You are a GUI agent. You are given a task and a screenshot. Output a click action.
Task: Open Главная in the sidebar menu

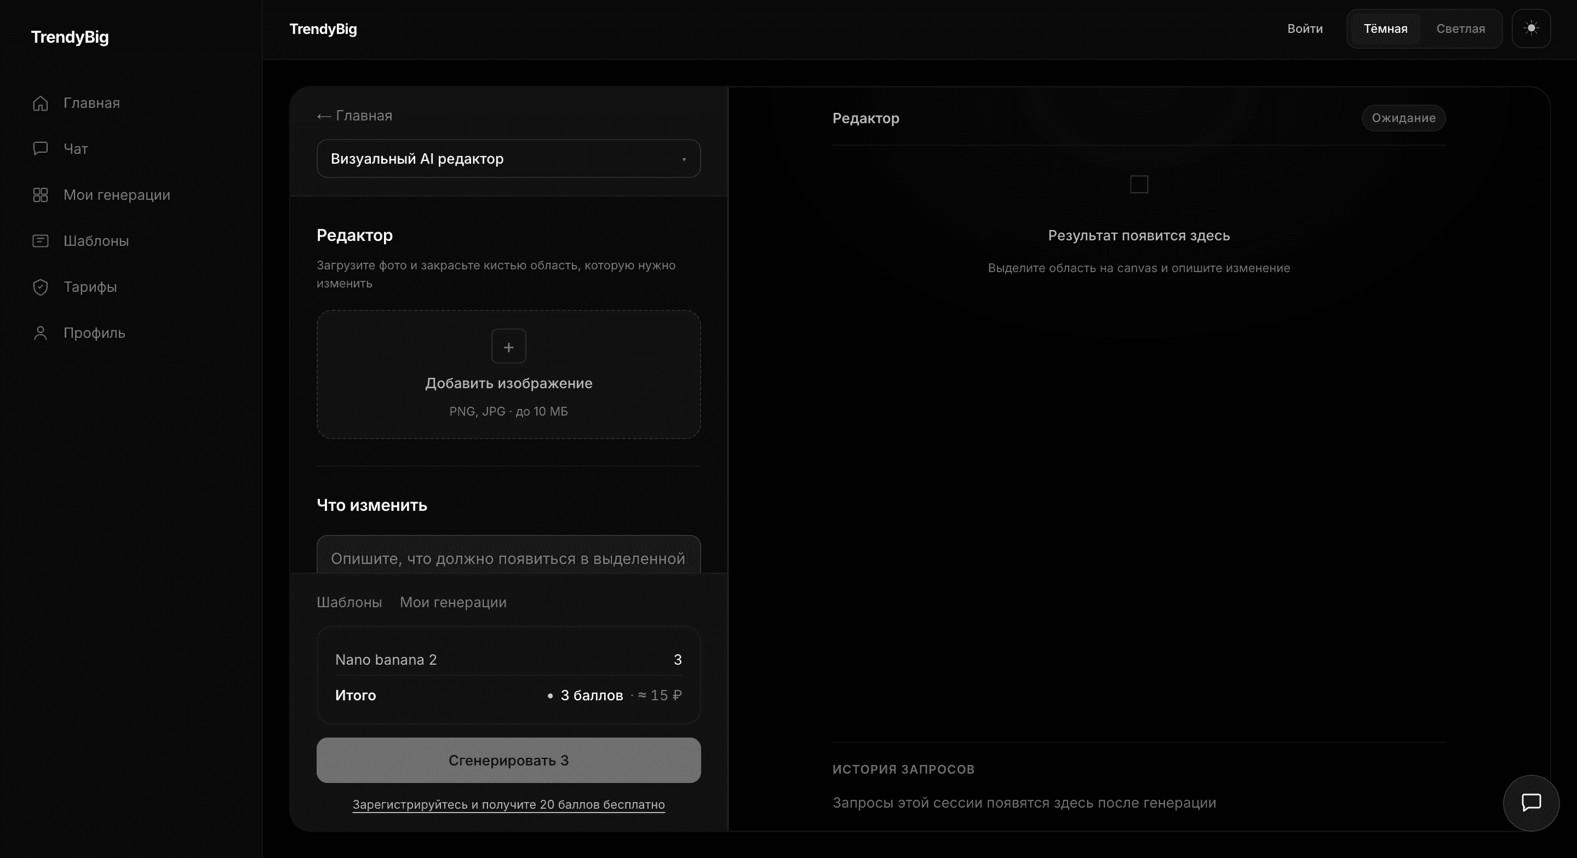point(92,103)
